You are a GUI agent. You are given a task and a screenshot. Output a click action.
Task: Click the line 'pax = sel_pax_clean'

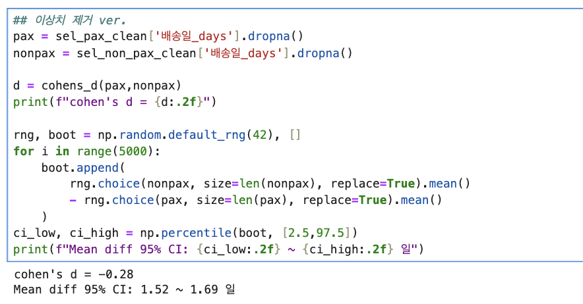coord(158,36)
